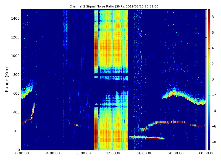
Task: Click the colorbar value −8 label
Action: (214, 142)
